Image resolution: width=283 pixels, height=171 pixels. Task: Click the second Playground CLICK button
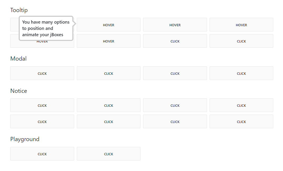(x=108, y=153)
